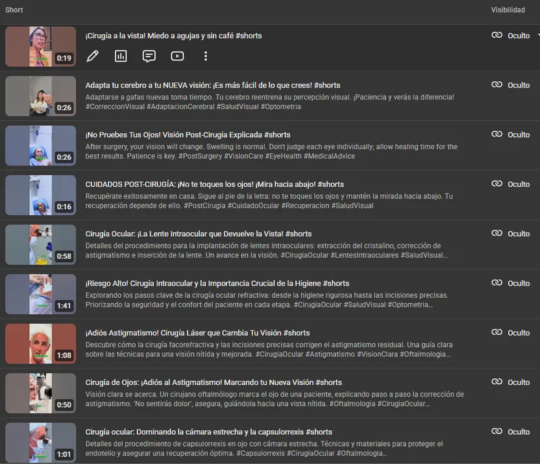The width and height of the screenshot is (540, 464).
Task: Open title 'Cirugía ocular: Dominando la cámara estrecha'
Action: tap(209, 432)
